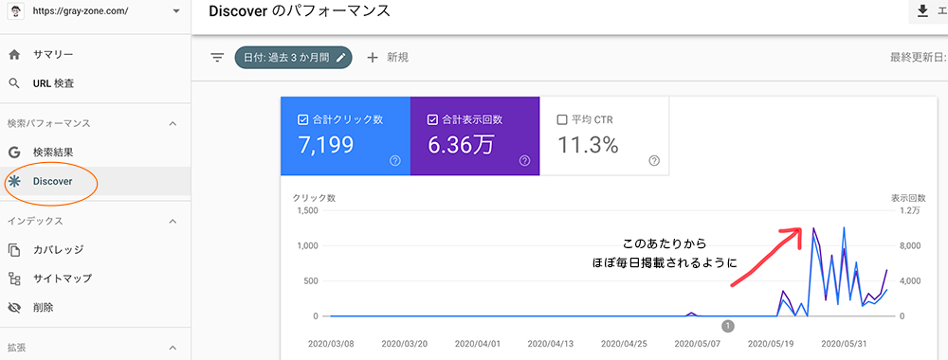Enable 平均 CTR checkbox

pos(561,119)
